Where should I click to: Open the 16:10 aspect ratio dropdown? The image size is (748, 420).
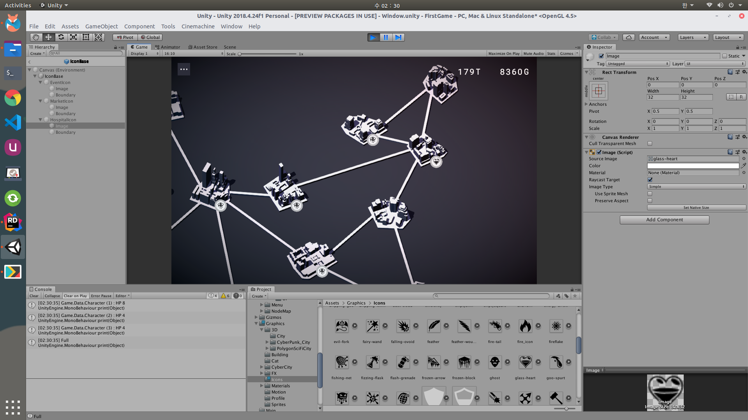(x=194, y=54)
